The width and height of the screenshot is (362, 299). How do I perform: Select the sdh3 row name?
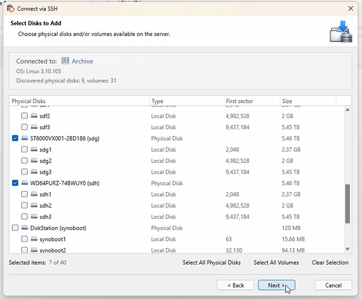(x=45, y=217)
